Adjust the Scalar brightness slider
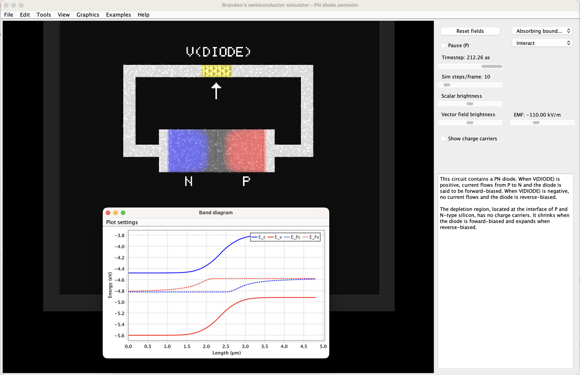This screenshot has height=375, width=580. click(470, 103)
